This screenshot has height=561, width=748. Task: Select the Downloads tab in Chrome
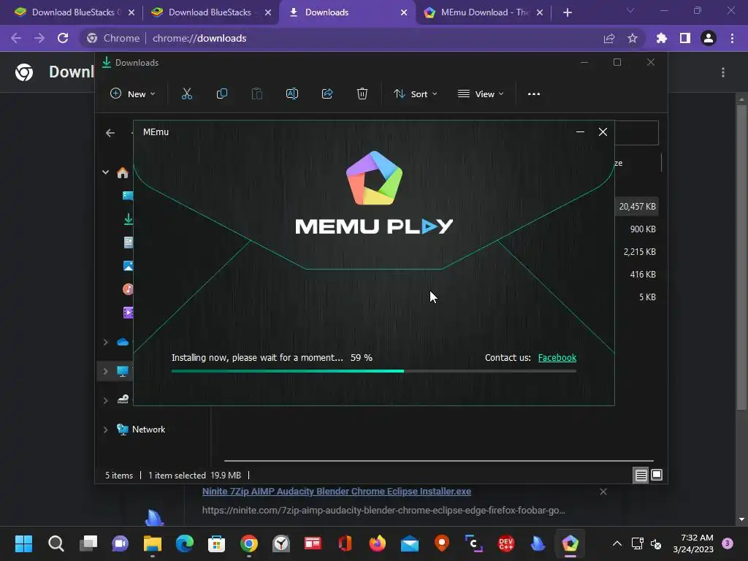click(x=347, y=12)
